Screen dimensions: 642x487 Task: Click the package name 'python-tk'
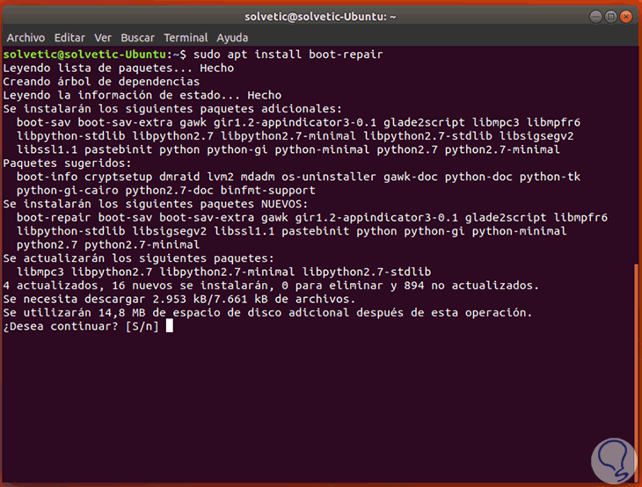coord(550,177)
